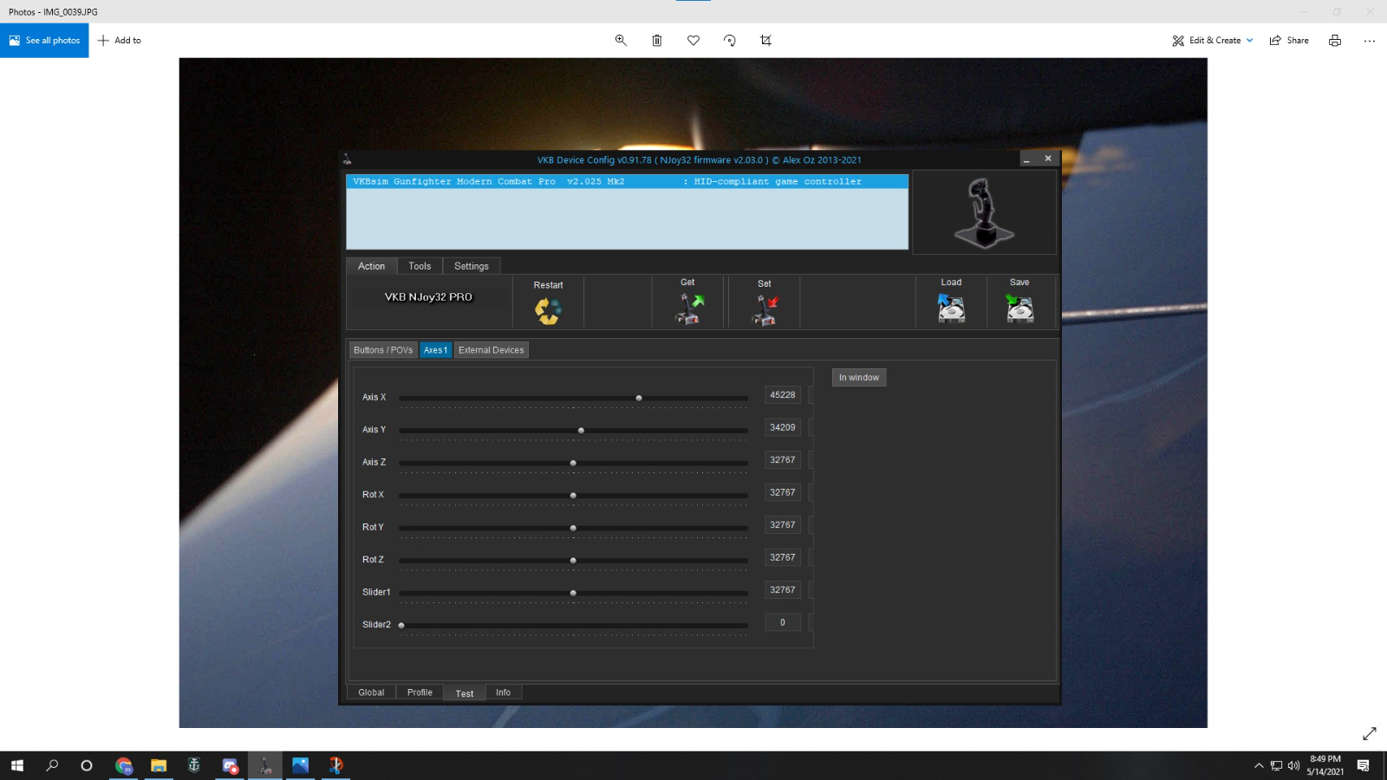This screenshot has width=1387, height=780.
Task: Open File Explorer from the taskbar
Action: [159, 765]
